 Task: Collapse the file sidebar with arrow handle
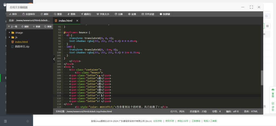[54, 59]
